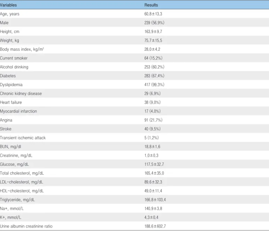Click the 'Diabetes' row label
Screen dimensions: 269x231
8,76
